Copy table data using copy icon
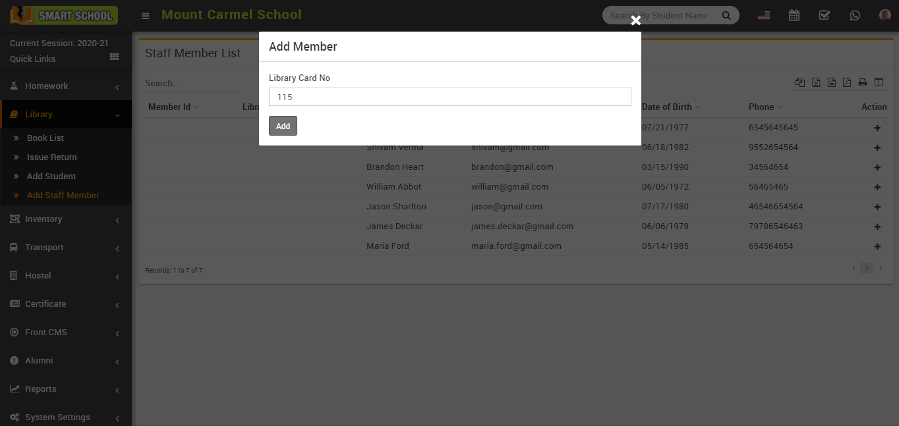The width and height of the screenshot is (899, 426). (800, 82)
